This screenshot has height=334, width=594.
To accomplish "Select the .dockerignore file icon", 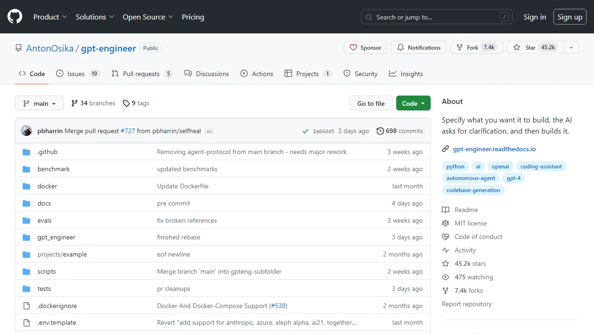I will 26,306.
